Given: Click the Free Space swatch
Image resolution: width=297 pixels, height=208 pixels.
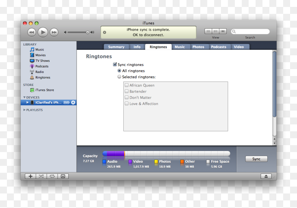Looking at the screenshot, I should click(208, 162).
